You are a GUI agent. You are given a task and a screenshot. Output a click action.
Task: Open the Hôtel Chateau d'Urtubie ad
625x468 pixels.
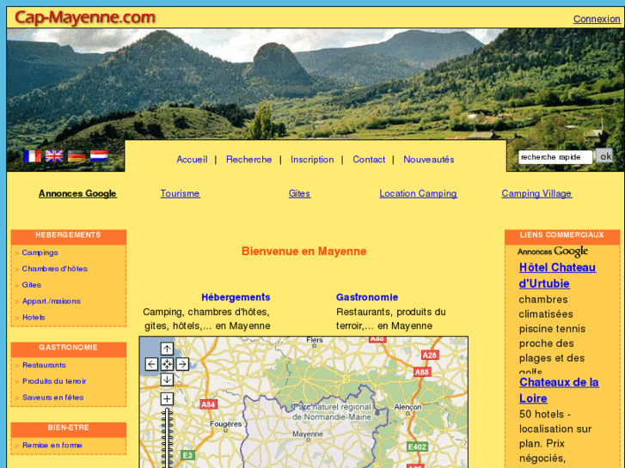tap(557, 276)
